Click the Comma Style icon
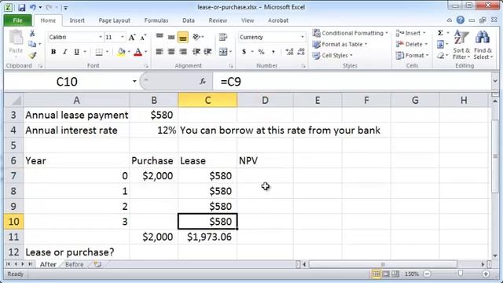The image size is (503, 283). (273, 51)
